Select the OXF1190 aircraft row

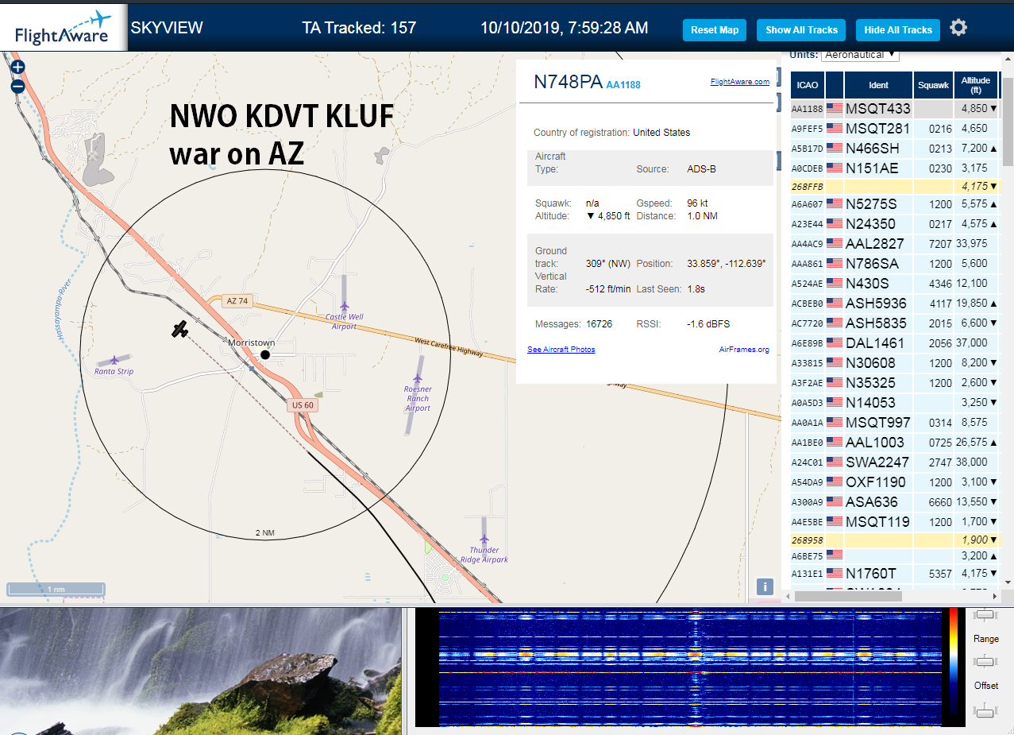[895, 482]
